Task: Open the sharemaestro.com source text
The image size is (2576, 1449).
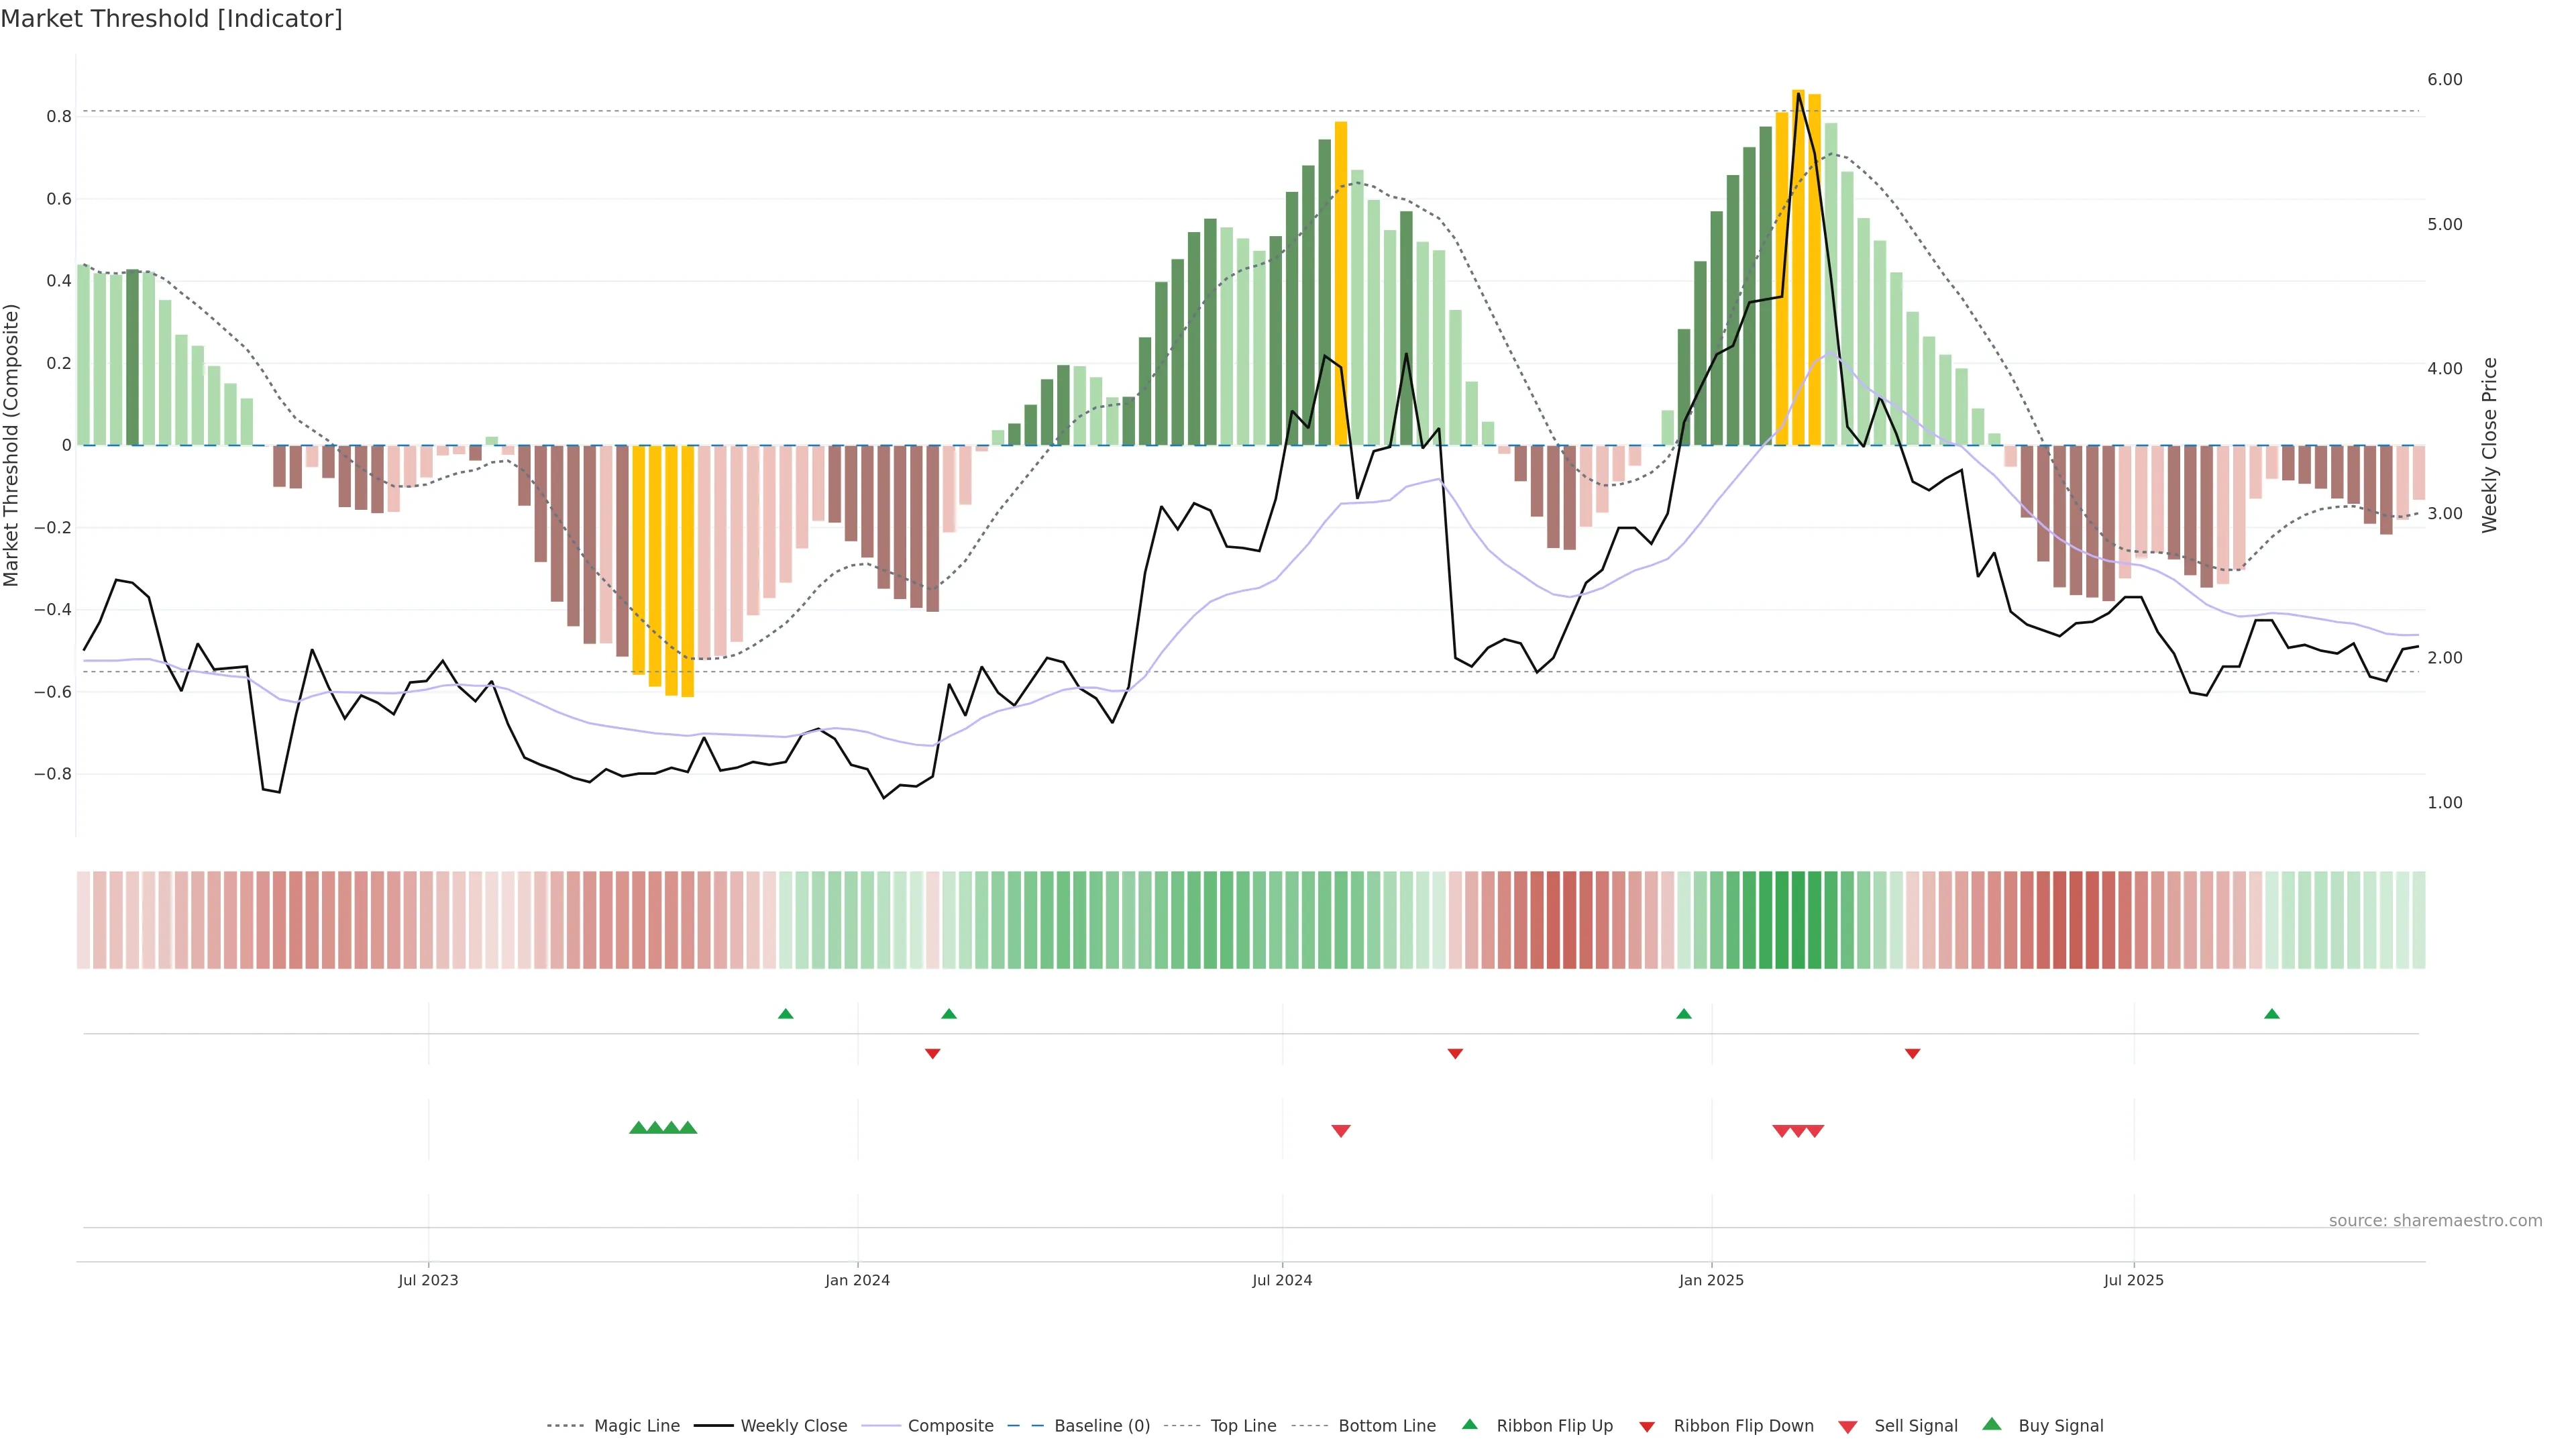Action: [2435, 1221]
